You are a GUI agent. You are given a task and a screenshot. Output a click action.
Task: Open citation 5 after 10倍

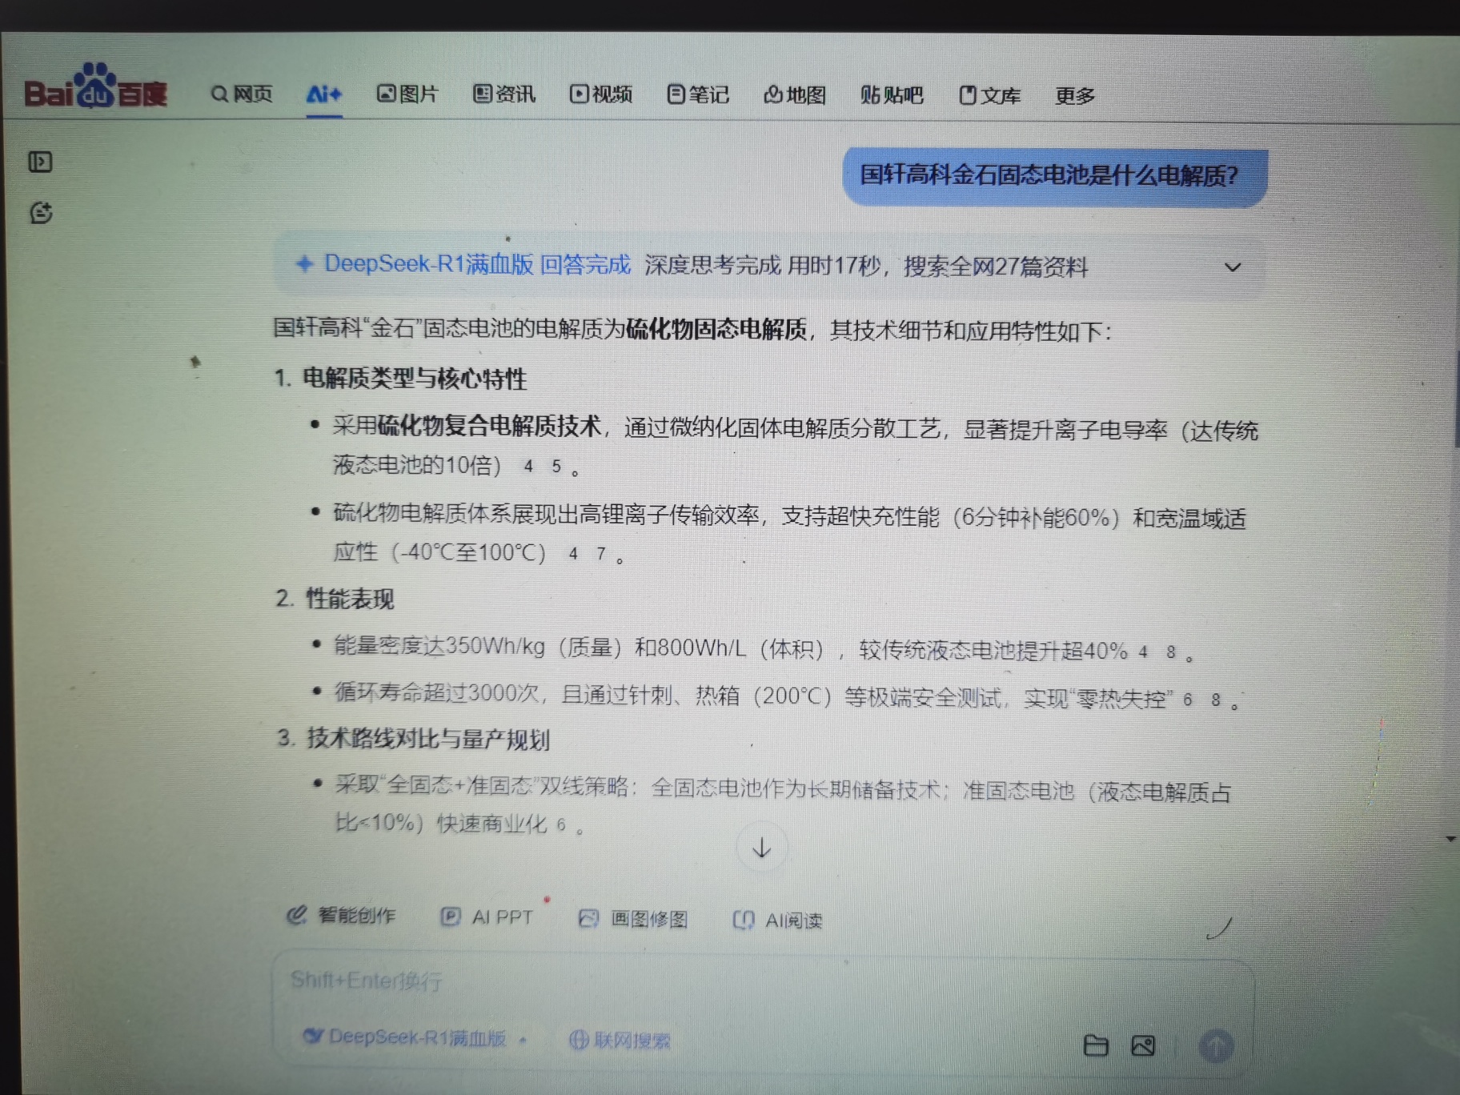pos(556,466)
